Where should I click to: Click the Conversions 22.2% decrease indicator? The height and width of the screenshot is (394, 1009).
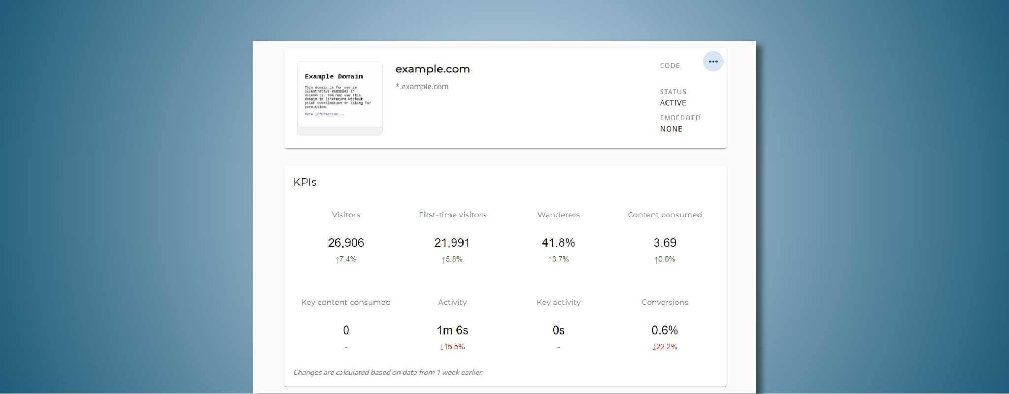coord(665,347)
